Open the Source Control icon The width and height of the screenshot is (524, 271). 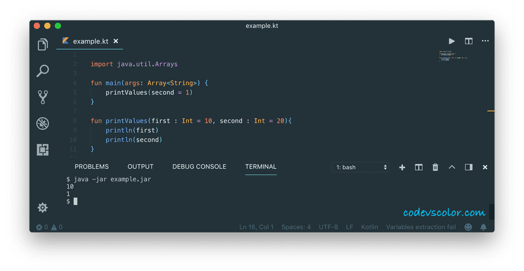(x=43, y=97)
